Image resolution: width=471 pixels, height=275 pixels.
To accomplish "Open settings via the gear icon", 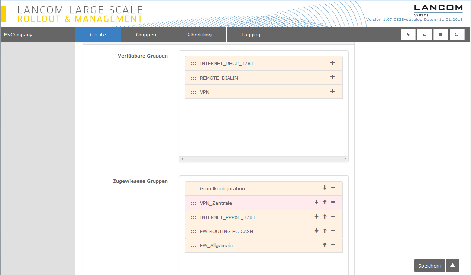I will [441, 35].
